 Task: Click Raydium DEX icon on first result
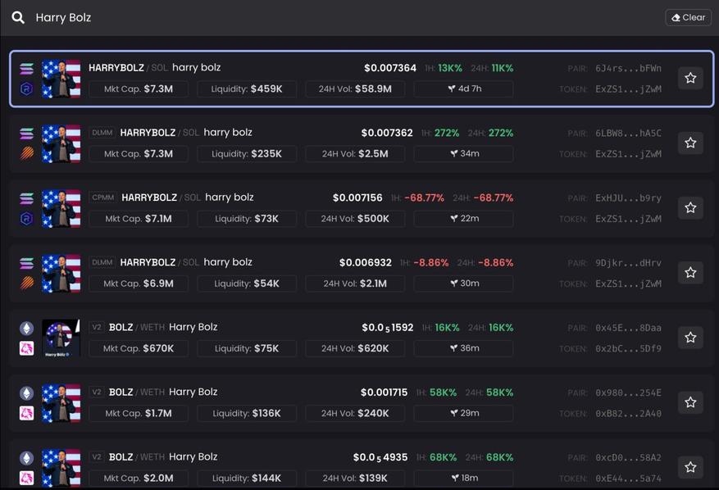pyautogui.click(x=27, y=88)
